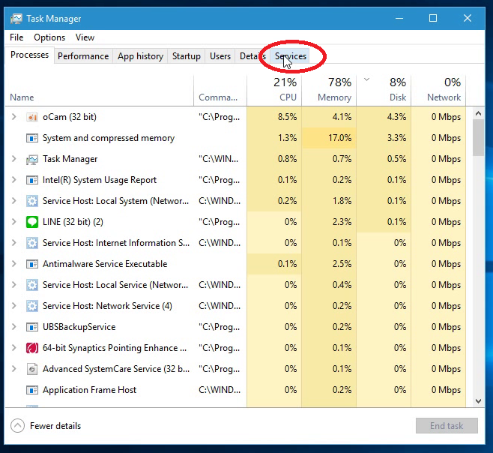
Task: Click the Service Host: Local System gear icon
Action: (x=31, y=201)
